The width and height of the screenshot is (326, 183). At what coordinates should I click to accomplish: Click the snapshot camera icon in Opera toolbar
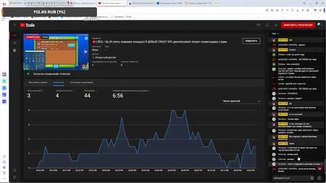(x=277, y=10)
